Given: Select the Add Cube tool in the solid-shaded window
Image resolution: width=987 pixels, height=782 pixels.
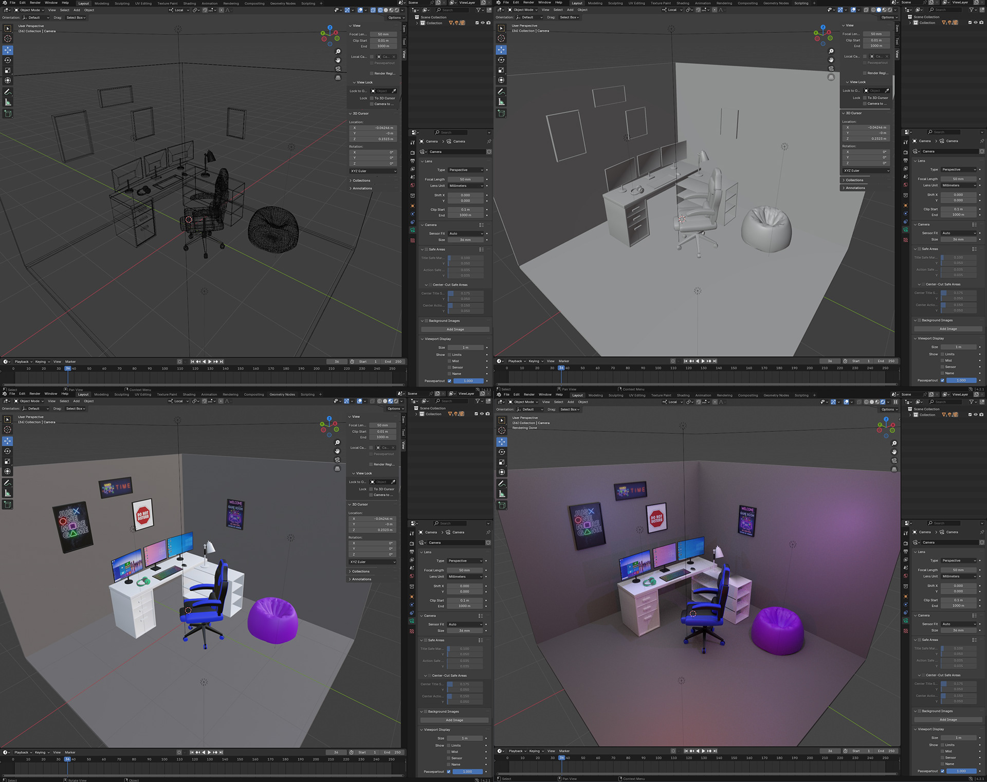Looking at the screenshot, I should point(501,113).
